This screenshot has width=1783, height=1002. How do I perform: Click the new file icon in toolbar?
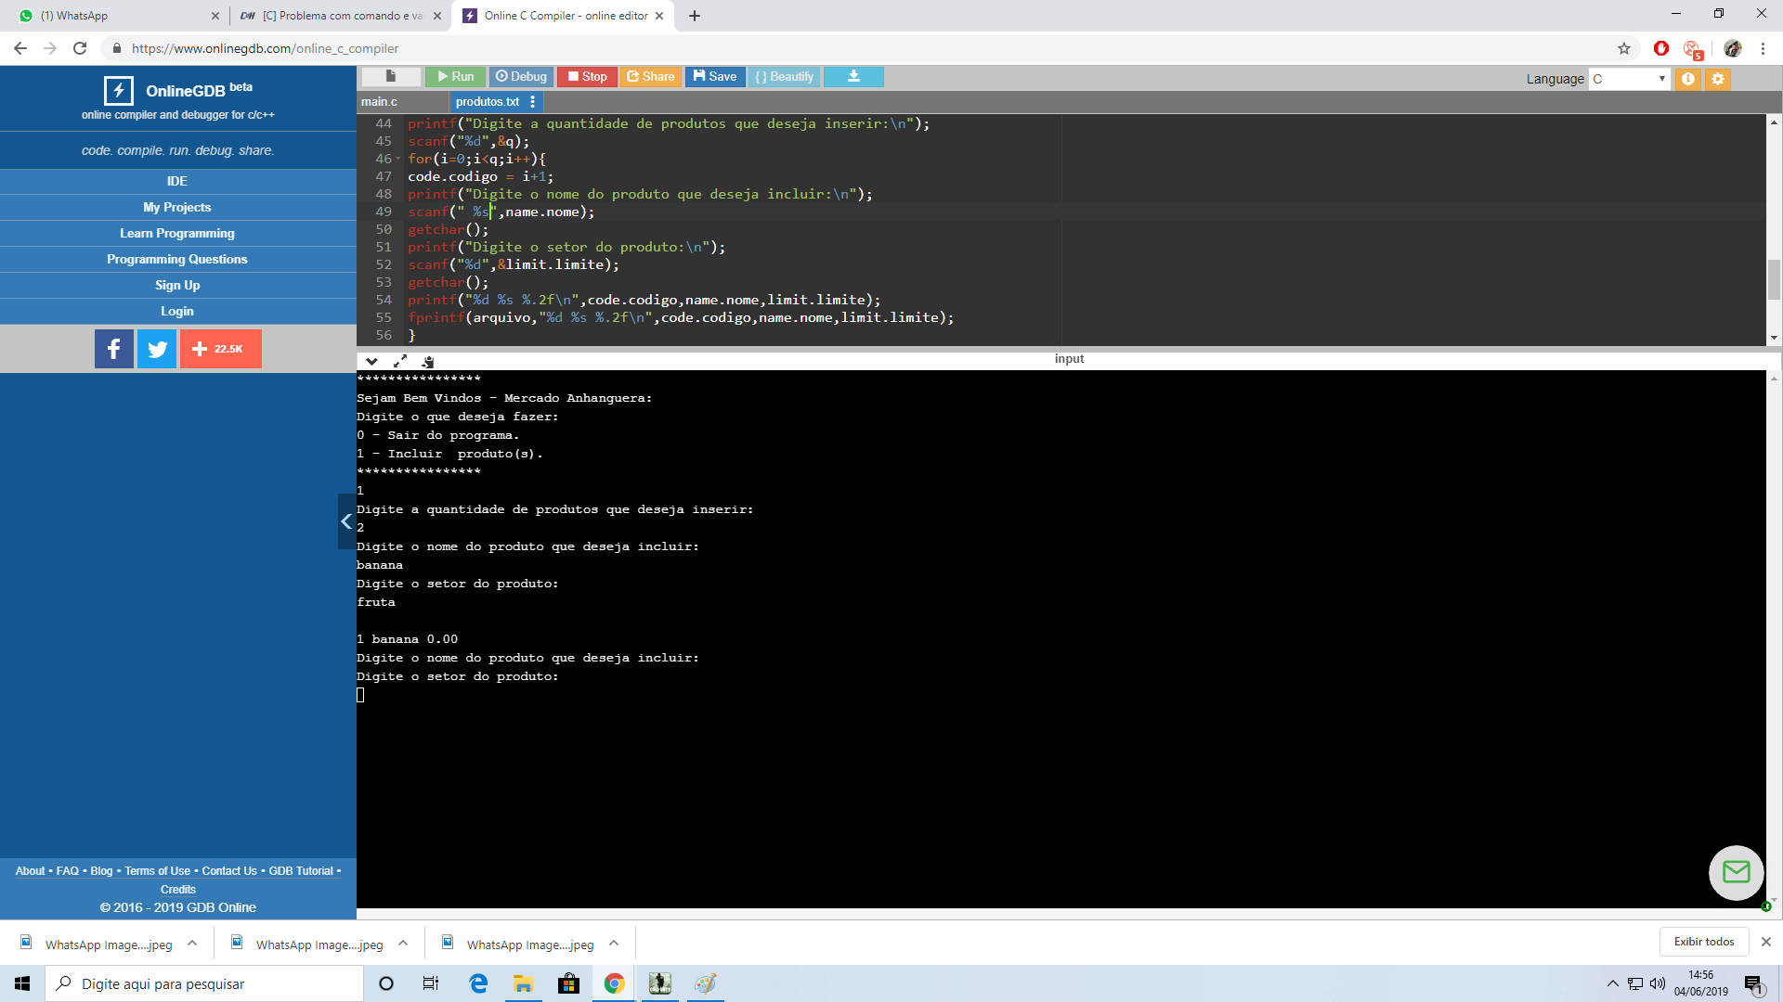[x=391, y=76]
